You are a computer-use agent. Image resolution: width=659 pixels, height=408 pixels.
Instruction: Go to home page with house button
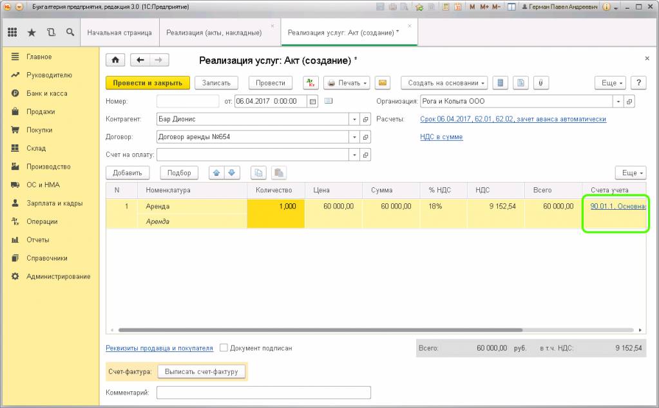pyautogui.click(x=115, y=60)
